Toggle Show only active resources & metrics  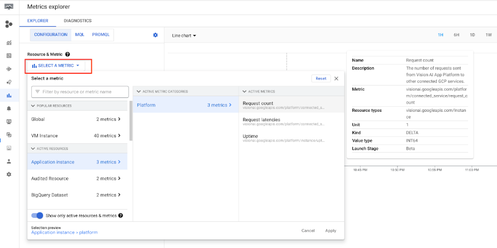click(x=37, y=215)
